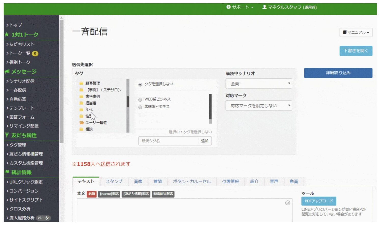Insert [name]対応 placeholder button

click(x=109, y=194)
